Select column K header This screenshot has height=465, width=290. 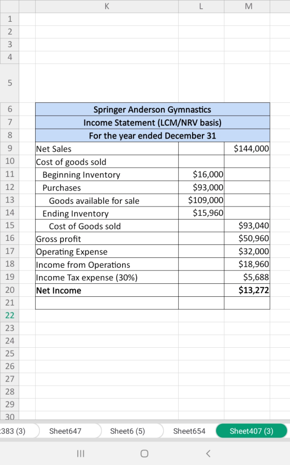click(107, 6)
